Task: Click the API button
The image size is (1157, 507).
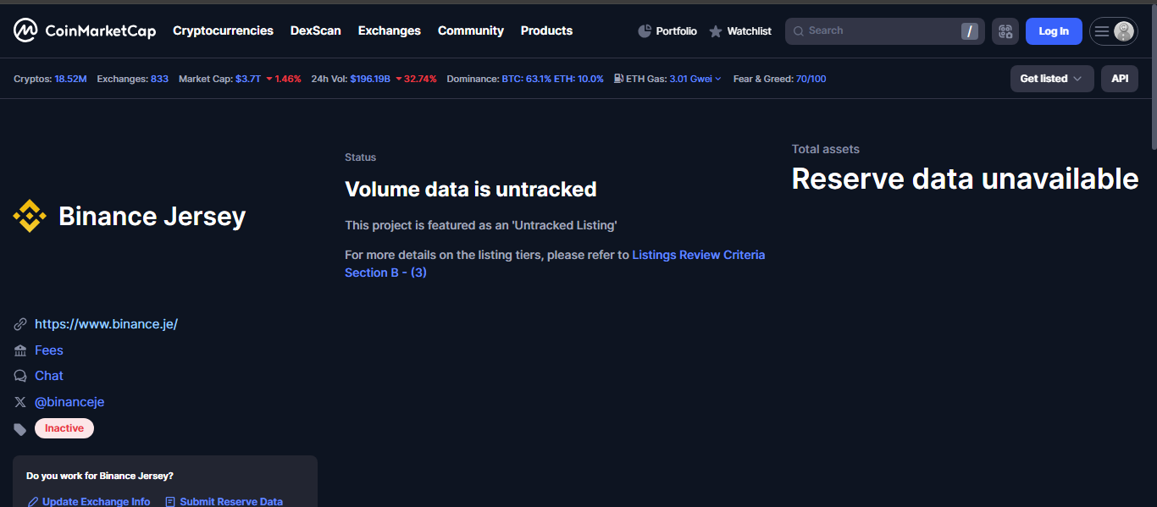Action: [x=1119, y=79]
